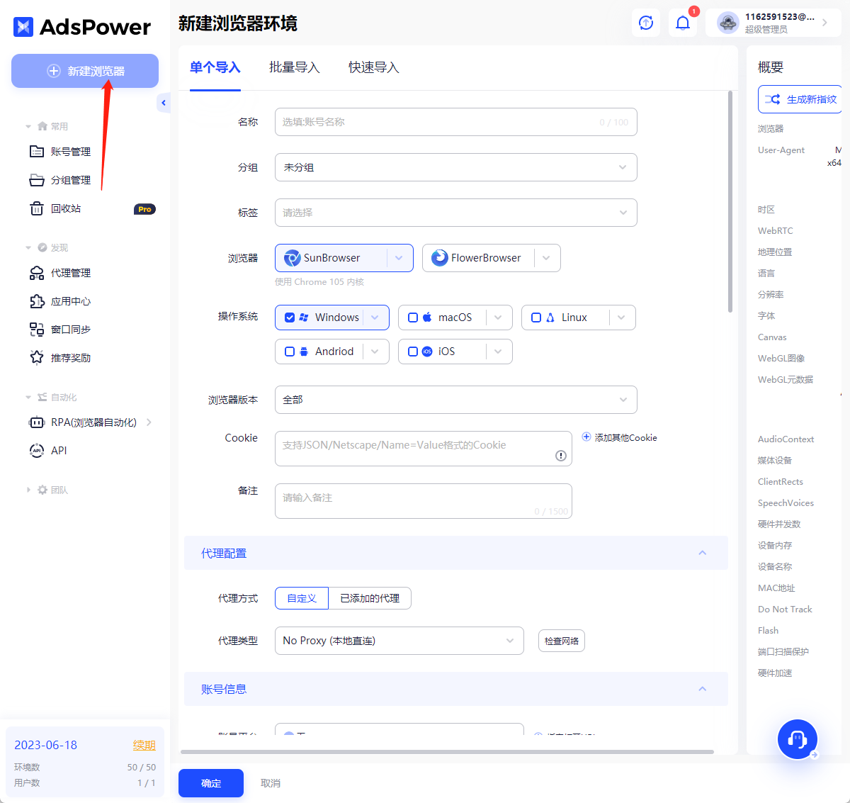Open the 标签 dropdown

click(x=456, y=213)
